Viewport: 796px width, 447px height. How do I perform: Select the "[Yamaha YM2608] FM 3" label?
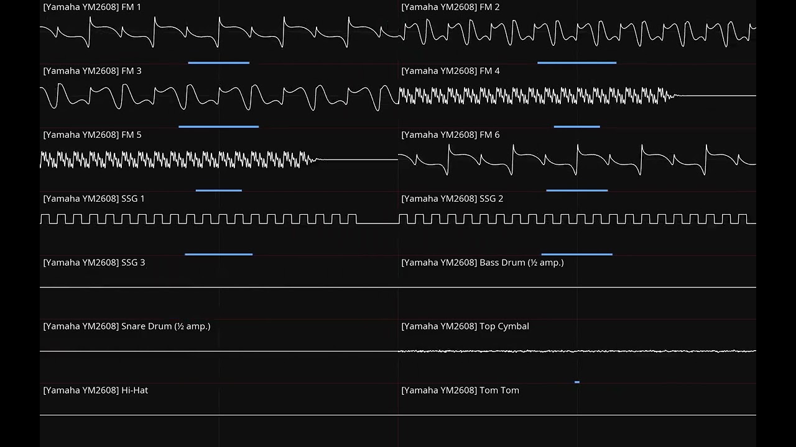click(92, 71)
